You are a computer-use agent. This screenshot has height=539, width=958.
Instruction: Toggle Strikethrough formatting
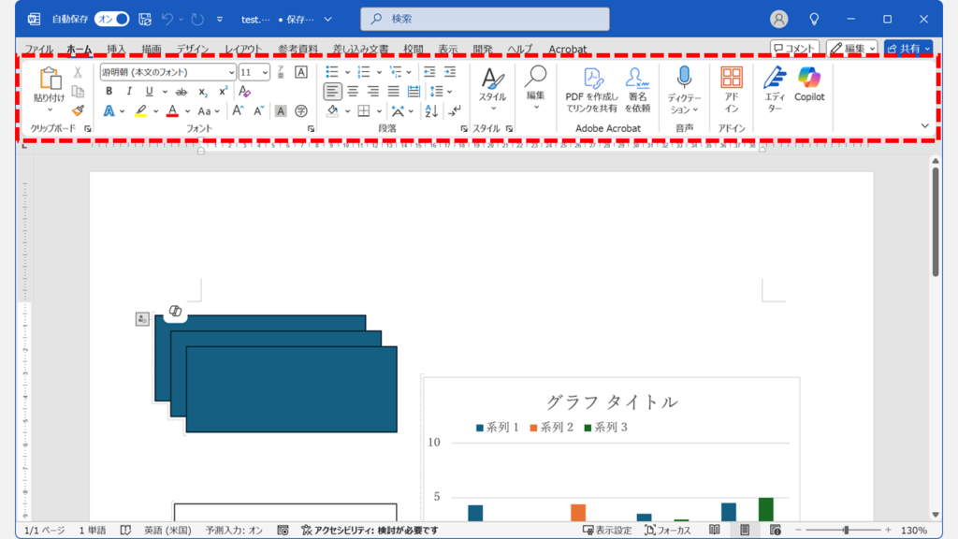[181, 92]
